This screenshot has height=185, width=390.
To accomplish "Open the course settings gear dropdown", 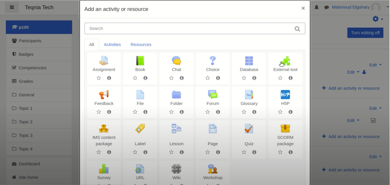I will [378, 19].
